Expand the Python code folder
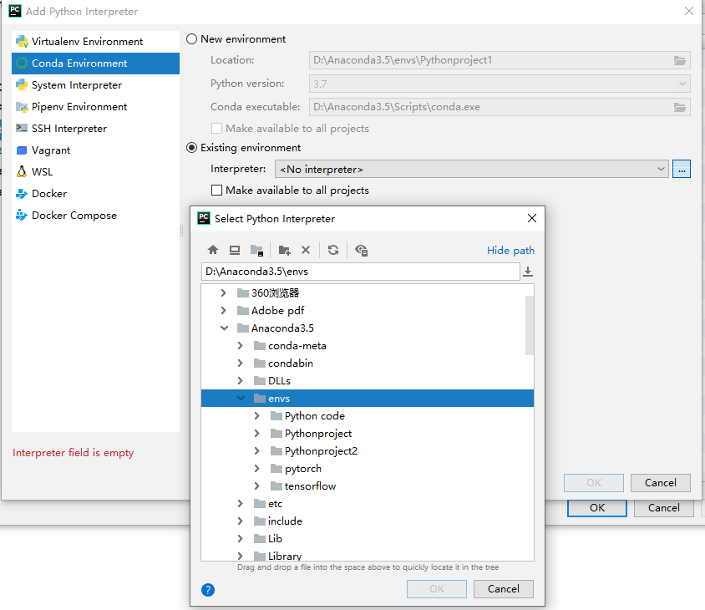Viewport: 705px width, 610px height. point(256,415)
